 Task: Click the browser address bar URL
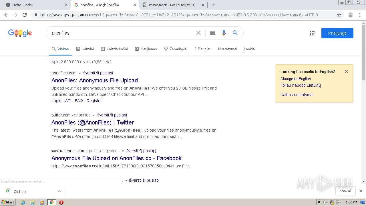179,15
